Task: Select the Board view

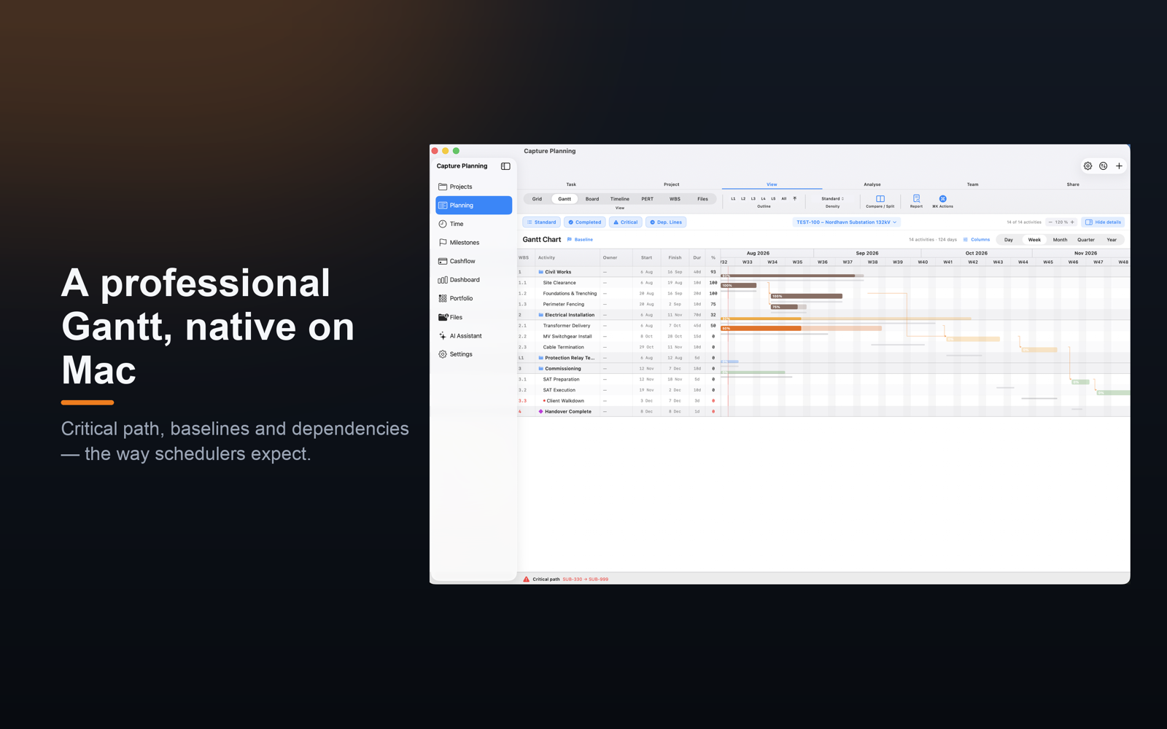Action: [x=592, y=199]
